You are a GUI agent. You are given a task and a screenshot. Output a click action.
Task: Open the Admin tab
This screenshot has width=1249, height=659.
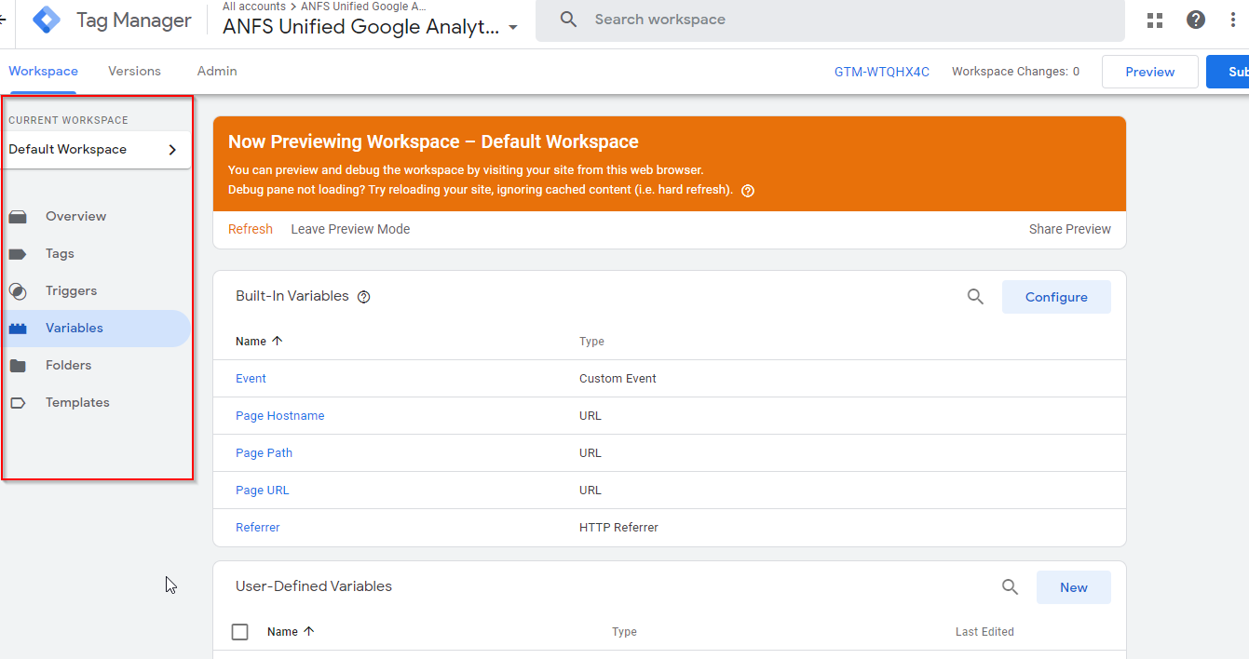(216, 71)
